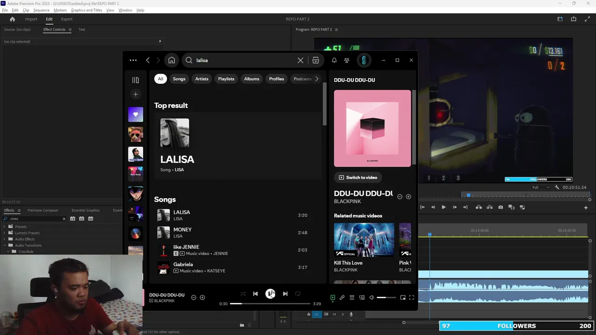Mute Spotify with the speaker icon
Viewport: 596px width, 335px height.
tap(372, 297)
